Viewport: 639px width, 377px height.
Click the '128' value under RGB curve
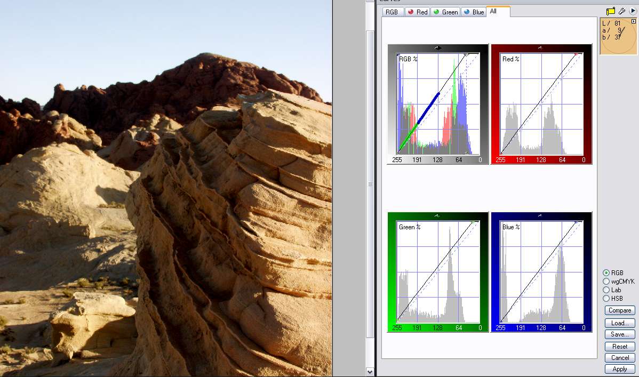[438, 160]
